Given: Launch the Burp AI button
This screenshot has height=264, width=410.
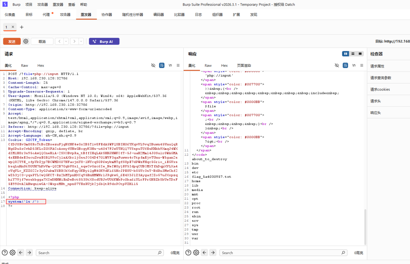Looking at the screenshot, I should tap(104, 41).
